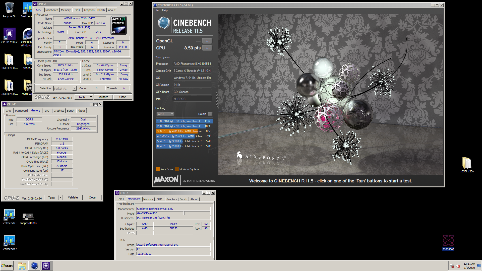Switch to Bench tab in CPU window

click(101, 10)
